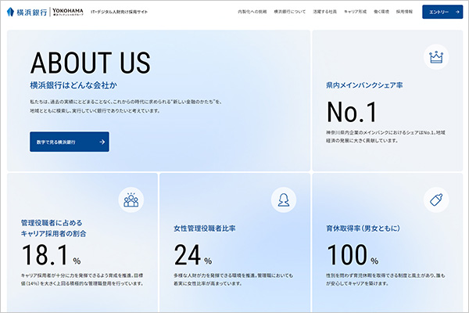
Task: Click the crown icon on No.1 card
Action: 436,57
